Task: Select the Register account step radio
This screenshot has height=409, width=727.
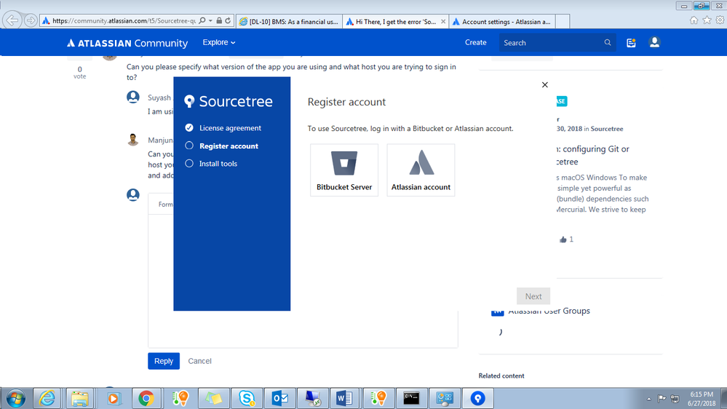Action: point(189,146)
